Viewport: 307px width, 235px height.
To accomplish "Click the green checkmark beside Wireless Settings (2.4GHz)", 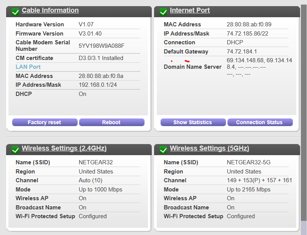I will tap(15, 150).
